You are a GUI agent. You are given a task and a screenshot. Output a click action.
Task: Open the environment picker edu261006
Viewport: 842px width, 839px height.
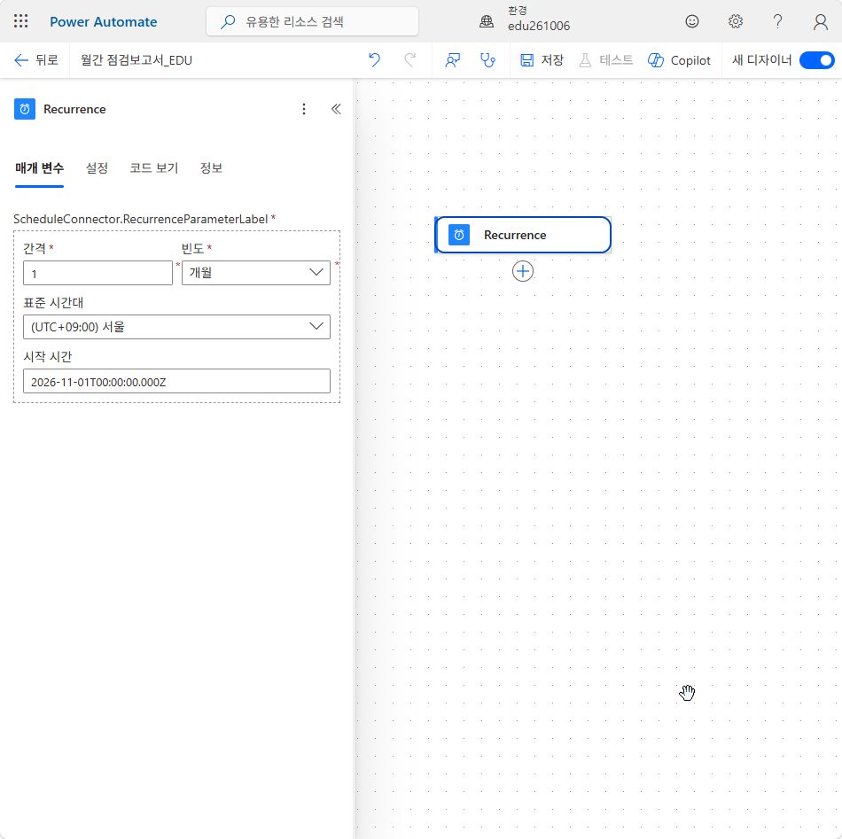[538, 19]
